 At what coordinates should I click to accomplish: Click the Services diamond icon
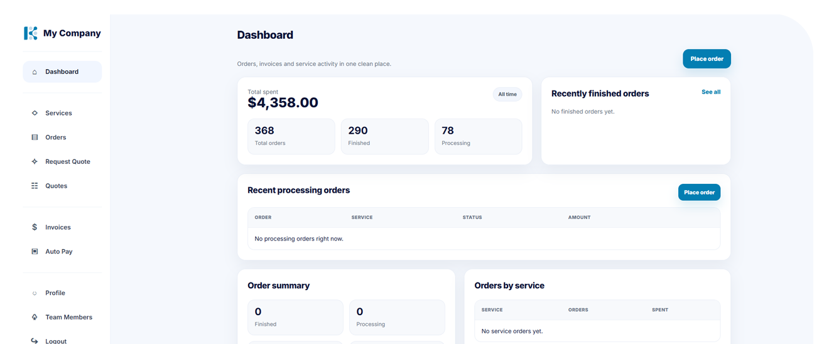click(x=35, y=113)
